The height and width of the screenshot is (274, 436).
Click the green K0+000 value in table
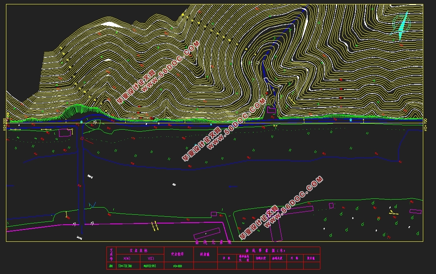pos(178,266)
